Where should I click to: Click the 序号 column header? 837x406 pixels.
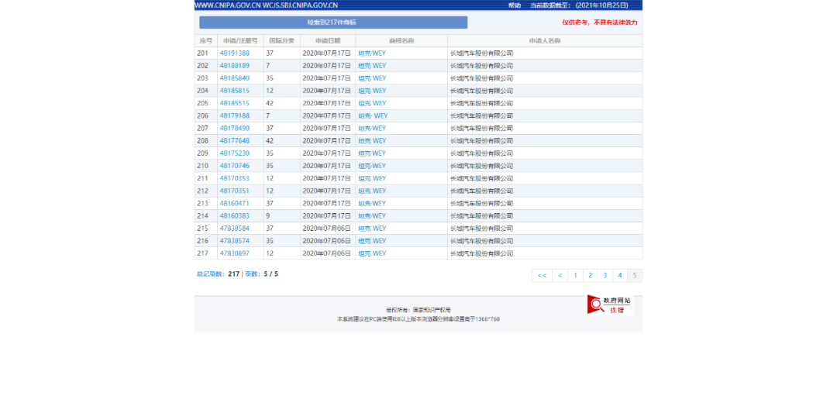click(205, 40)
